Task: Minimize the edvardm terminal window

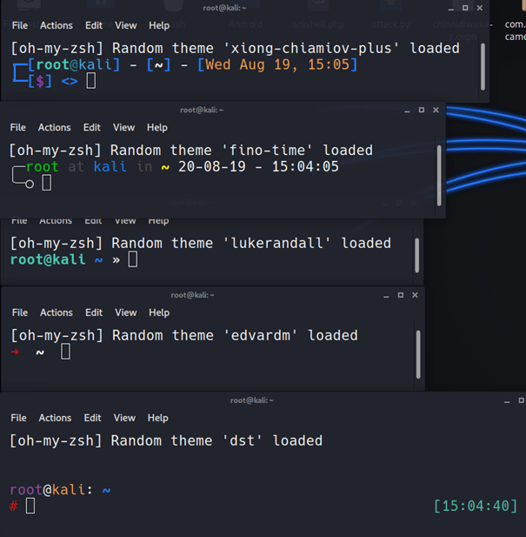Action: [x=386, y=296]
